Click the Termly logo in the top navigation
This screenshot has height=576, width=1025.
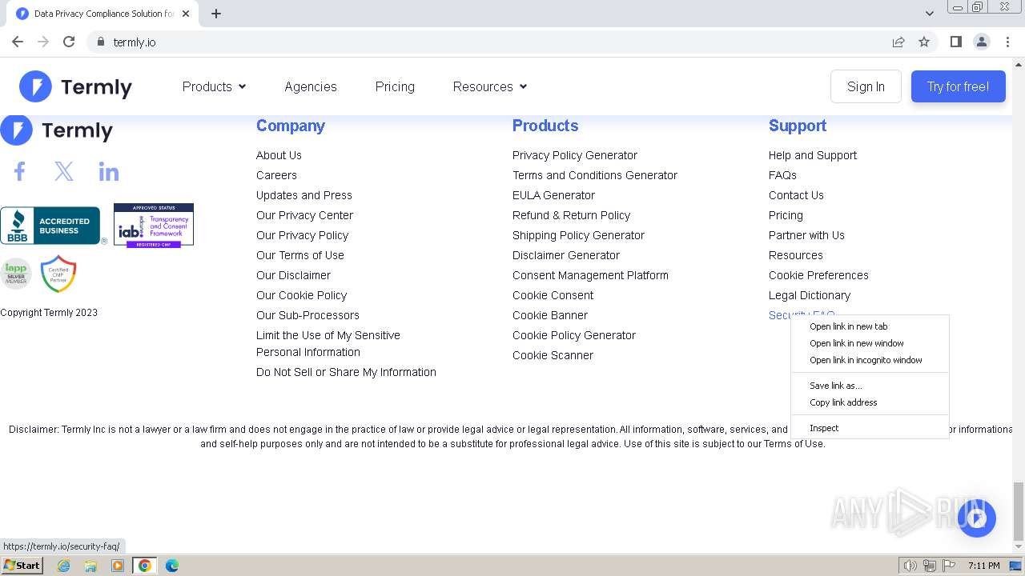coord(76,86)
